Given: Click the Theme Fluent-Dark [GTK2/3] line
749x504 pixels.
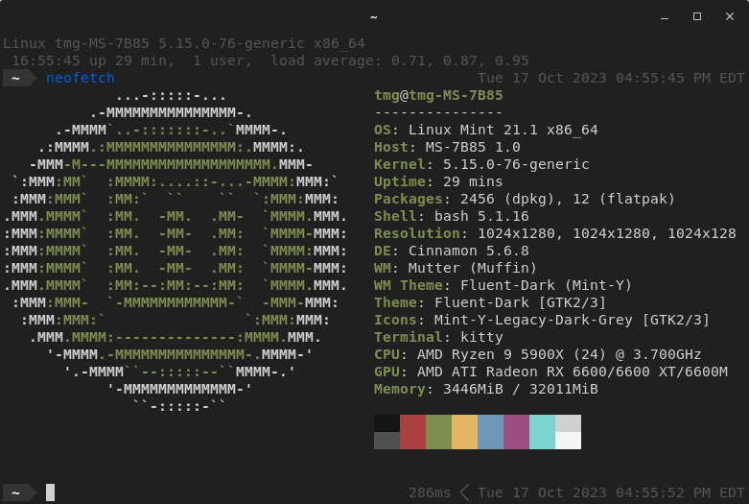Looking at the screenshot, I should tap(490, 302).
